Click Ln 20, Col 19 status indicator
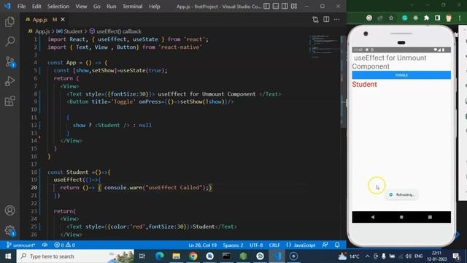Viewport: 467px width, 263px height. [203, 245]
